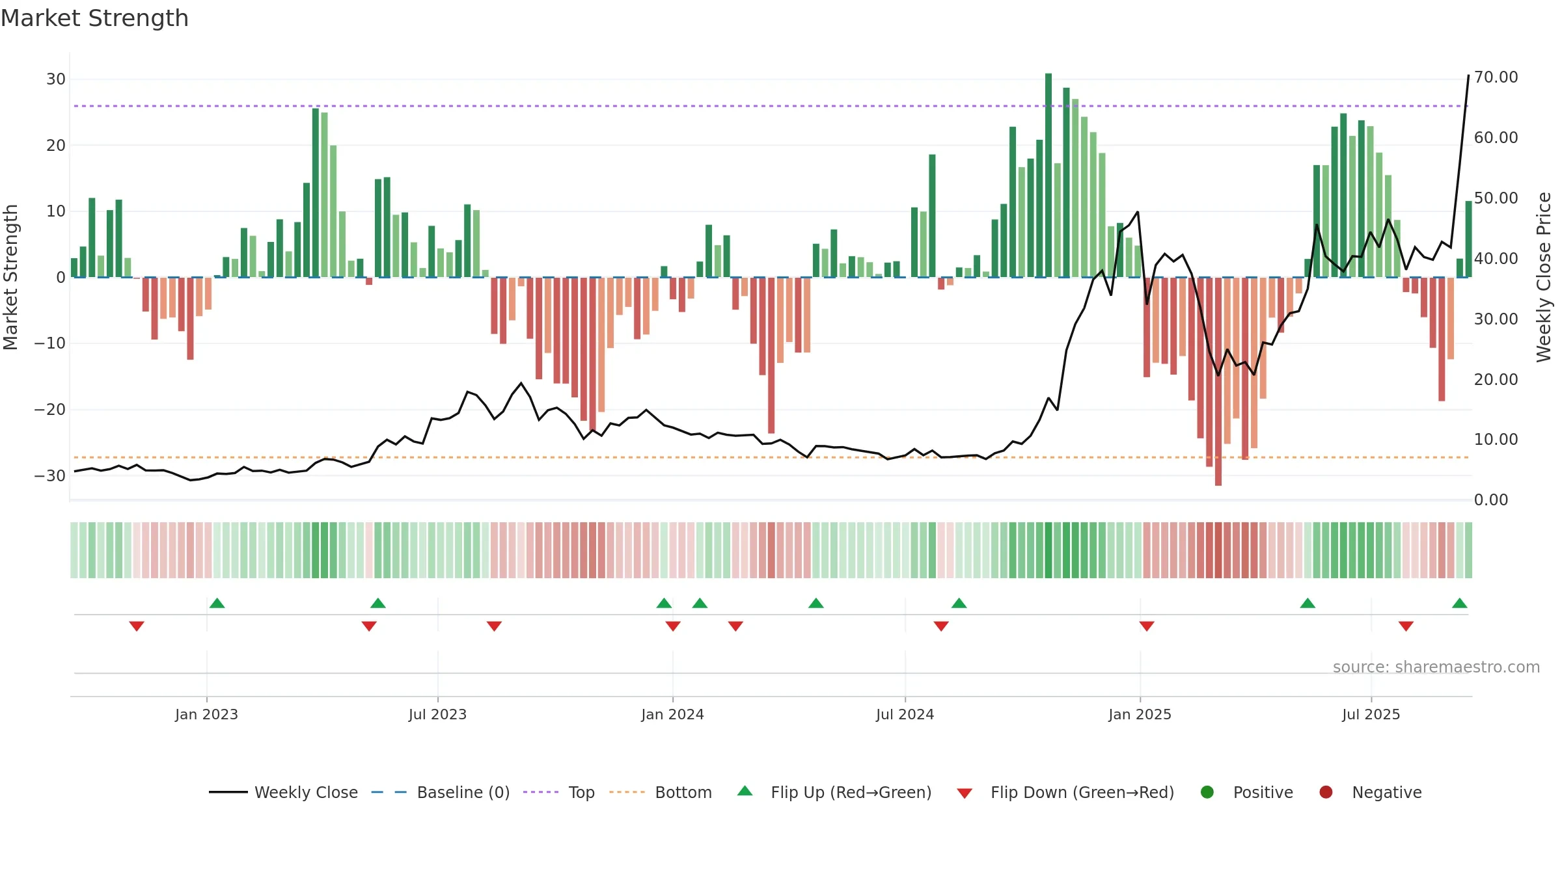Click the 40.00 price tick on the right axis
Image resolution: width=1562 pixels, height=878 pixels.
[1496, 259]
